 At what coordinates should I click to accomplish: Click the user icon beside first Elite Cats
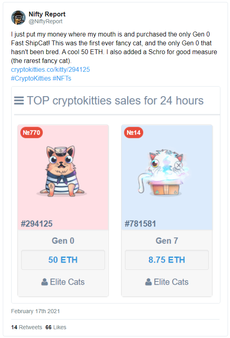click(44, 282)
